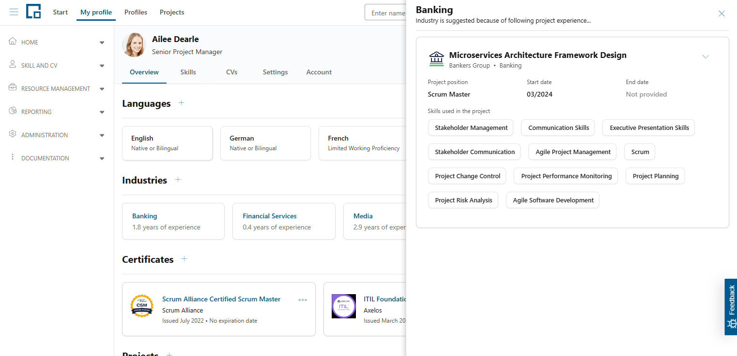Image resolution: width=737 pixels, height=356 pixels.
Task: Expand the REPORTING sidebar section
Action: (x=102, y=112)
